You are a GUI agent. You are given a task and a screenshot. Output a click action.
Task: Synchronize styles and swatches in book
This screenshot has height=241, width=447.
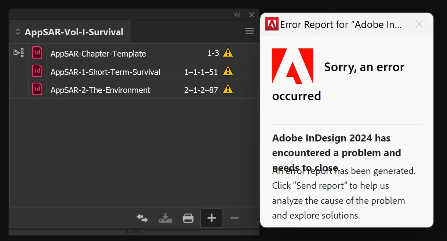[x=142, y=219]
